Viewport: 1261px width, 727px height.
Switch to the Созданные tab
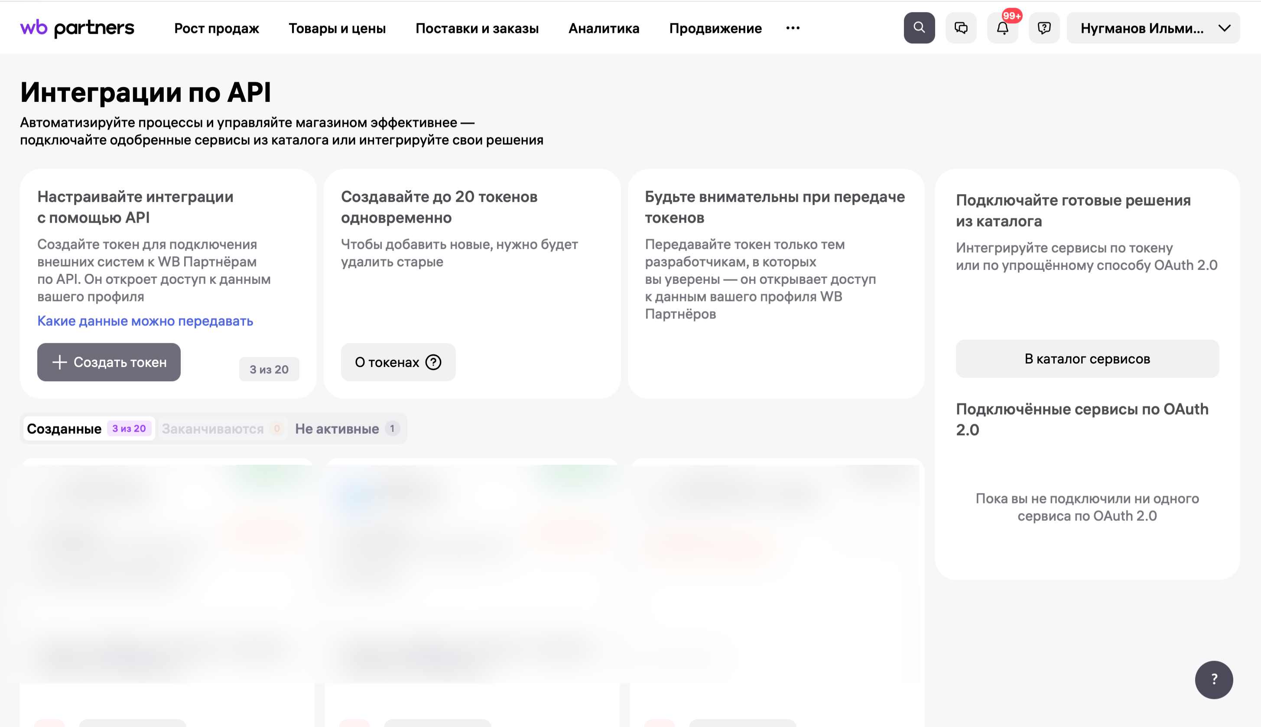[89, 428]
